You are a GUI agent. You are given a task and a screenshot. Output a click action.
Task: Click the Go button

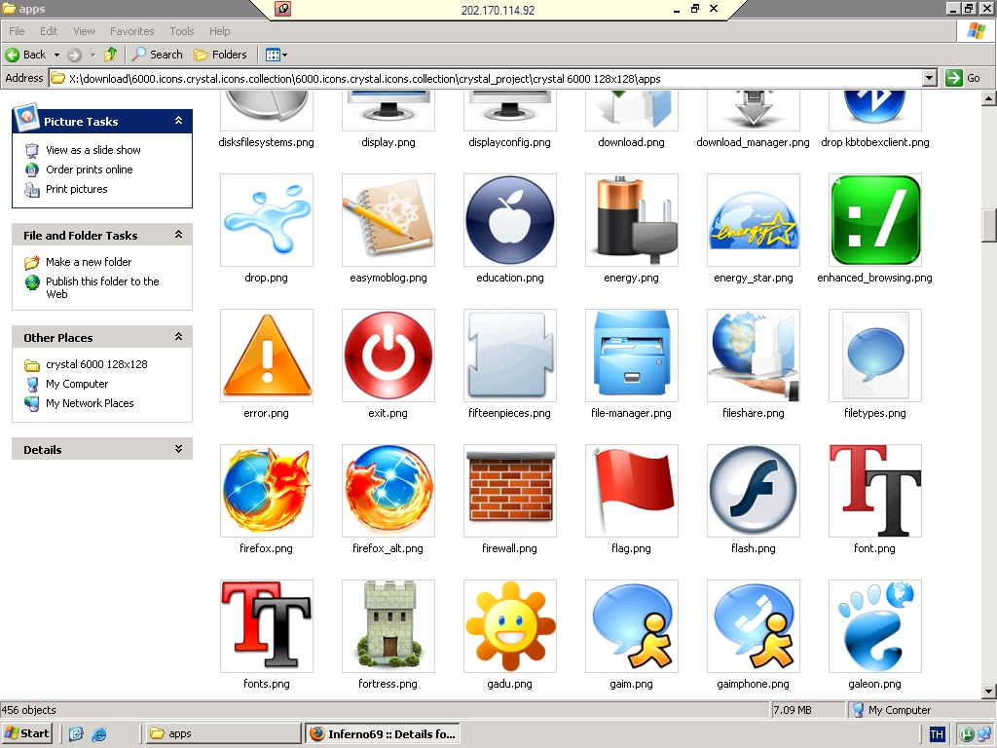click(963, 78)
